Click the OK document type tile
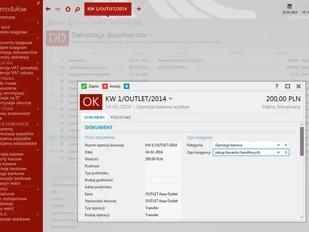 (x=91, y=102)
